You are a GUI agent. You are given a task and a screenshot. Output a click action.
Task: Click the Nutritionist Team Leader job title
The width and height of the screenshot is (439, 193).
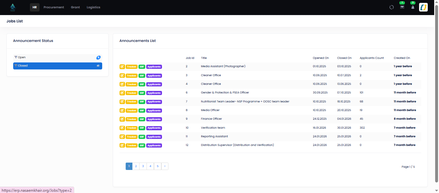tap(245, 101)
